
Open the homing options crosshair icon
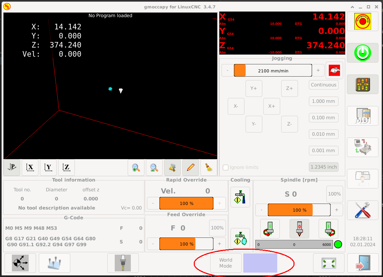(20, 263)
